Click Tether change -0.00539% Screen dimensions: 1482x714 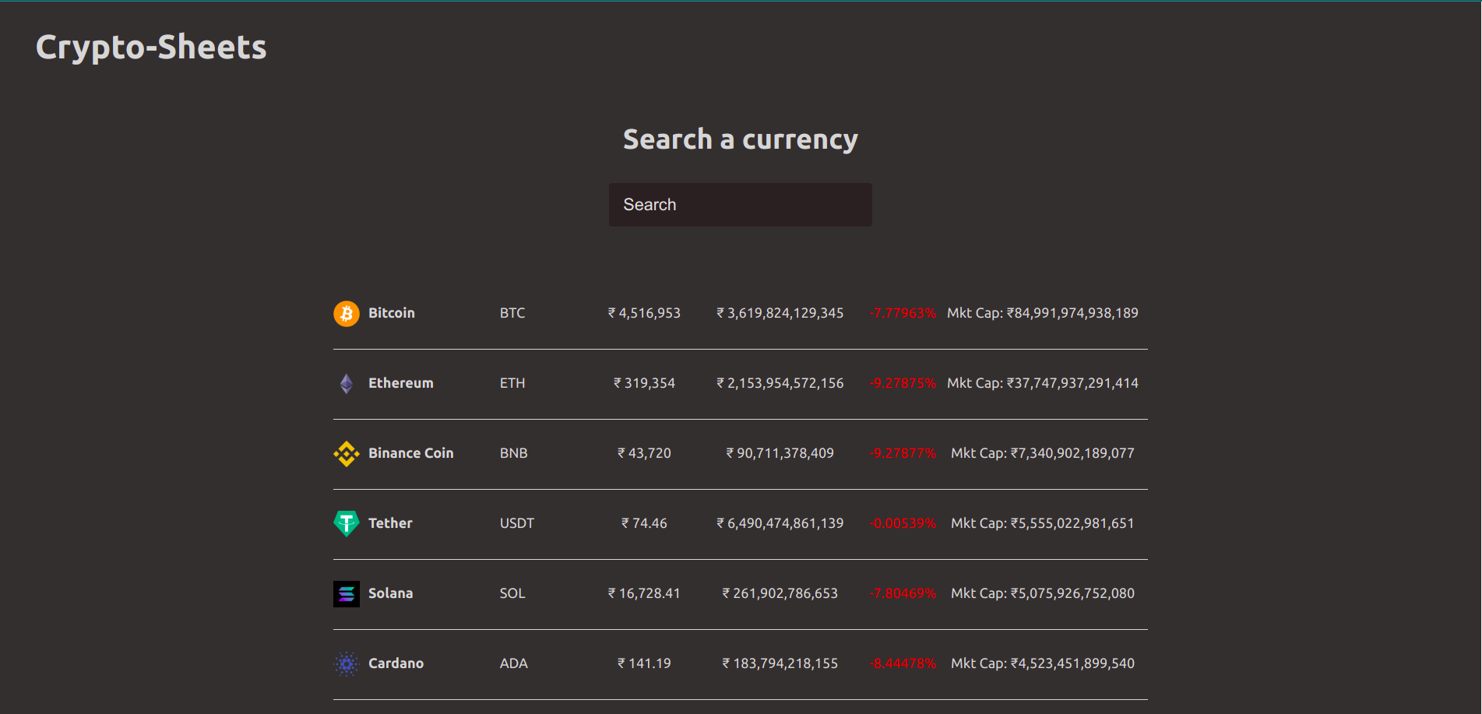pyautogui.click(x=903, y=523)
